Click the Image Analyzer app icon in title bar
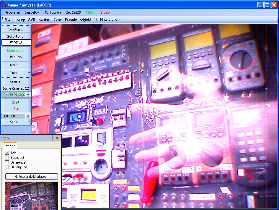This screenshot has height=210, width=279. 4,5
